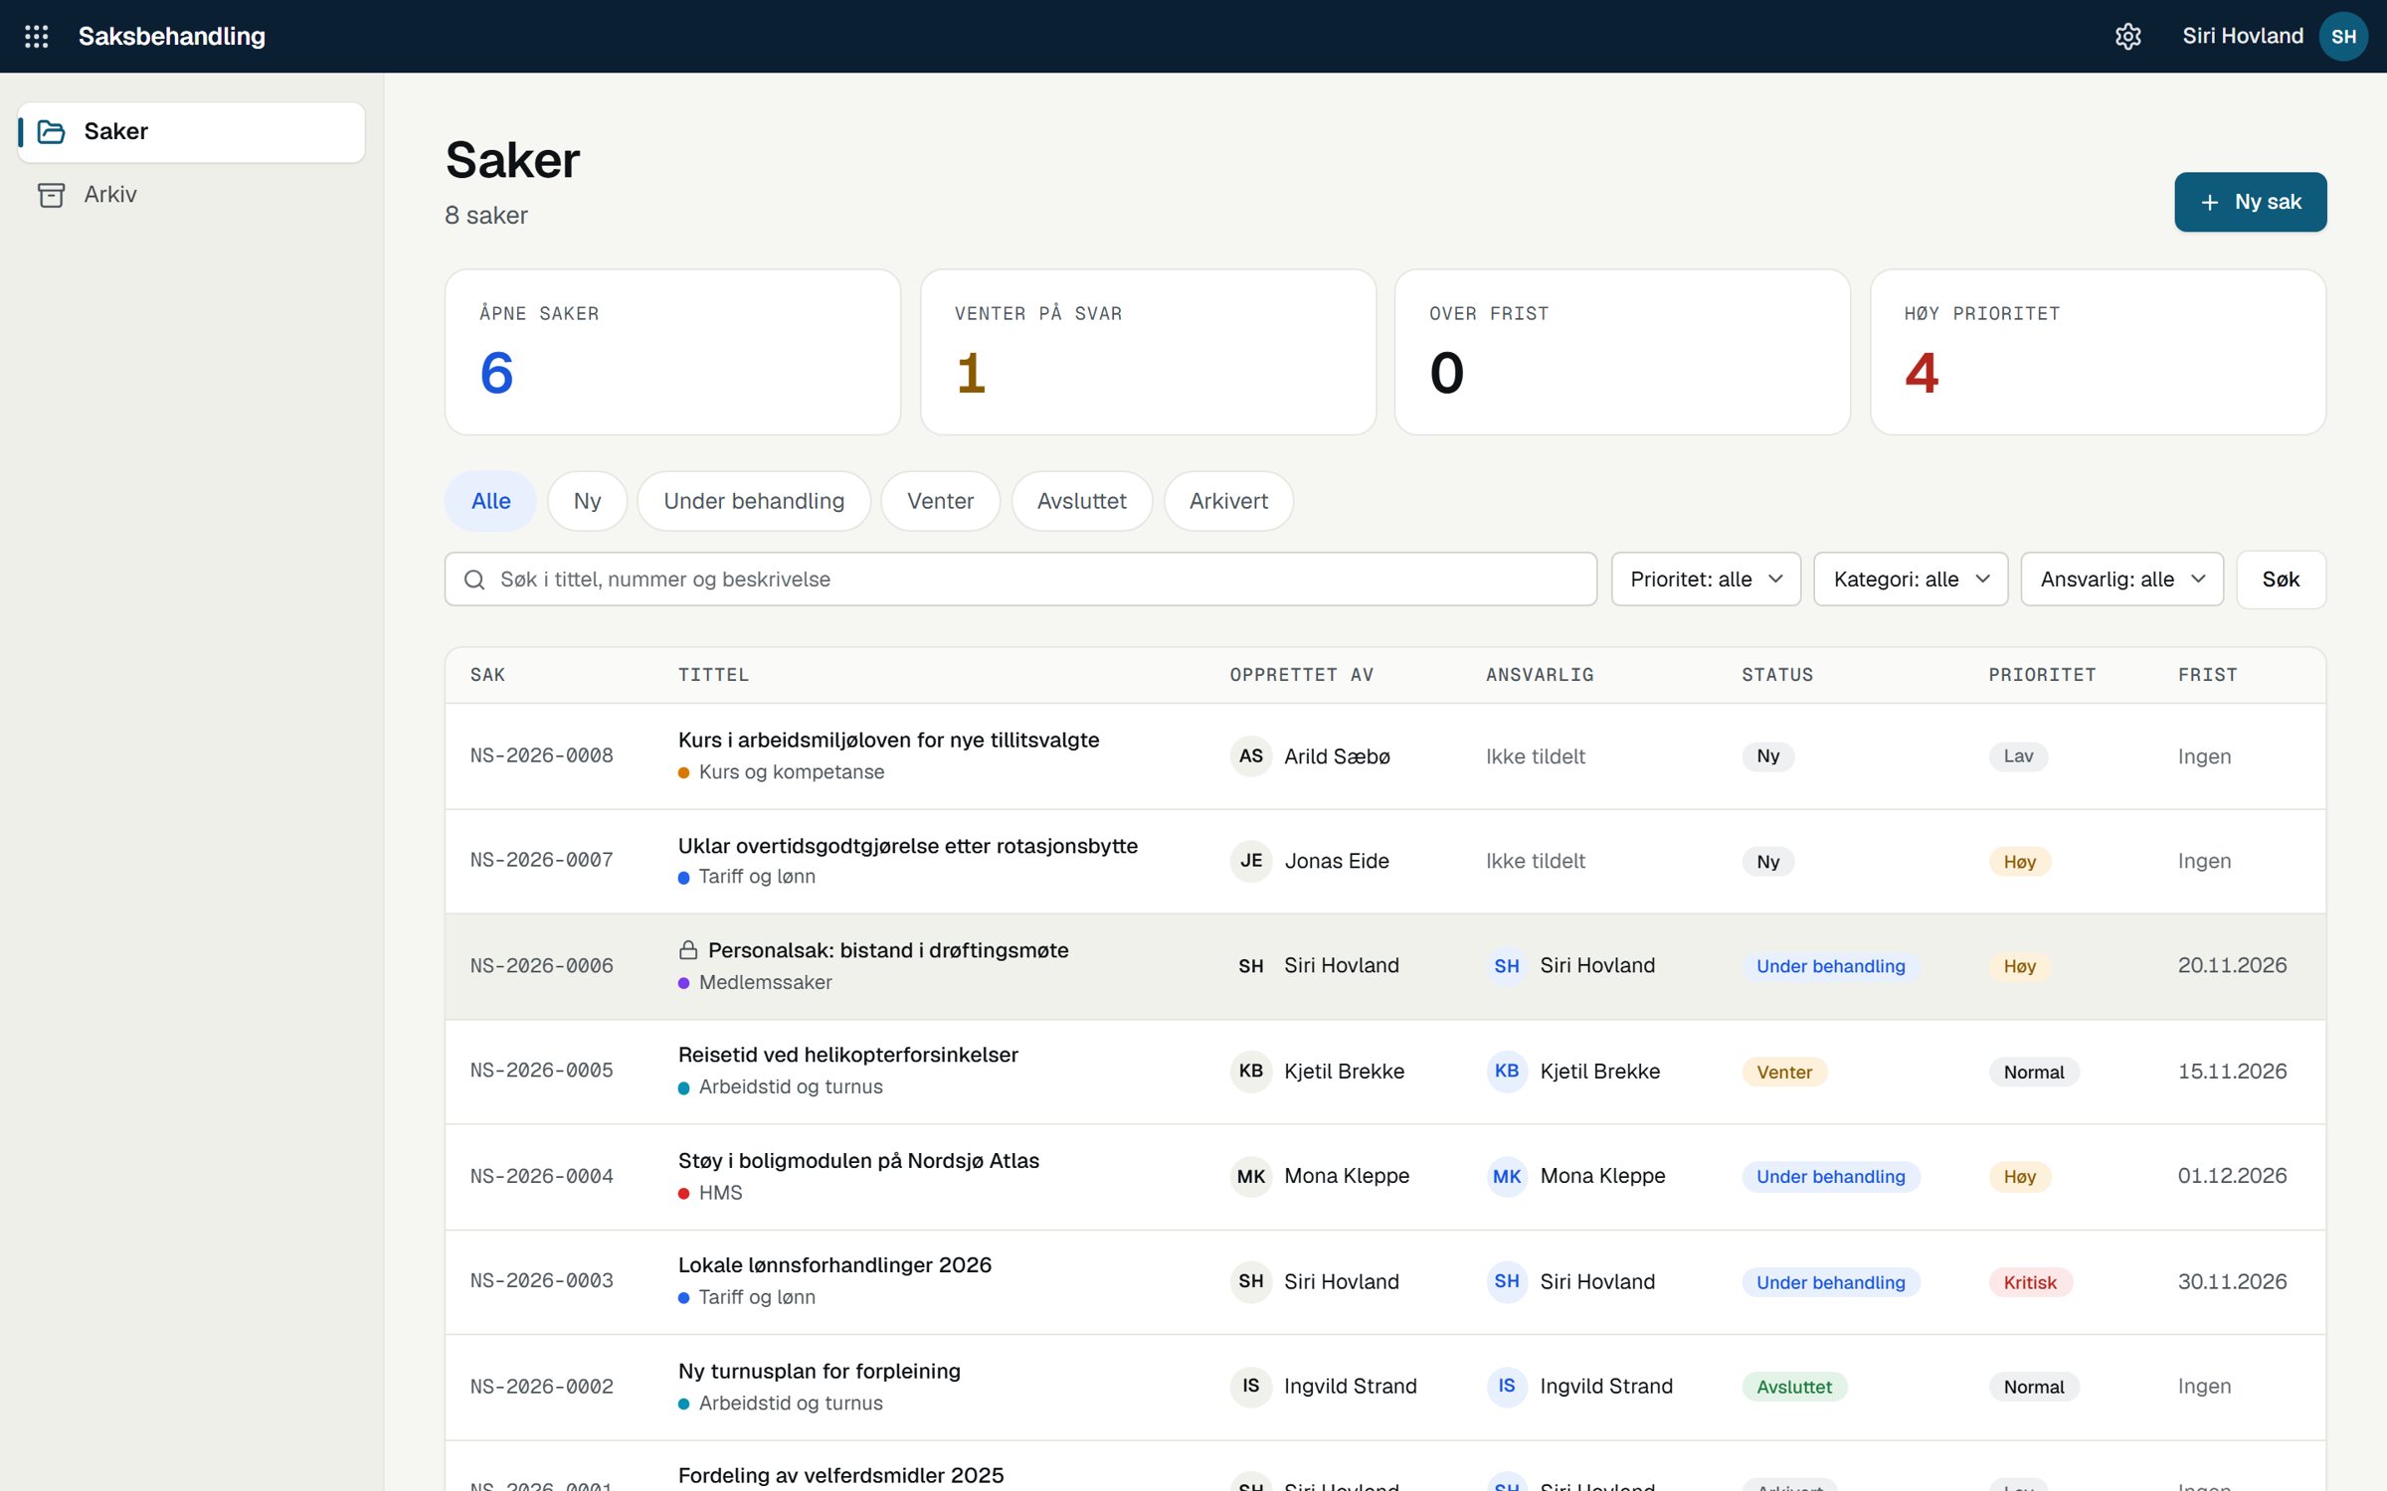2387x1491 pixels.
Task: Click the Åpne saker stat card
Action: [x=673, y=352]
